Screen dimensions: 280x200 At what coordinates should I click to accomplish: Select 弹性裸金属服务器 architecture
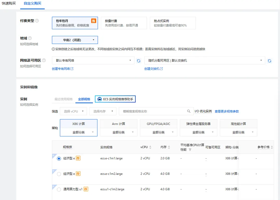[199, 124]
